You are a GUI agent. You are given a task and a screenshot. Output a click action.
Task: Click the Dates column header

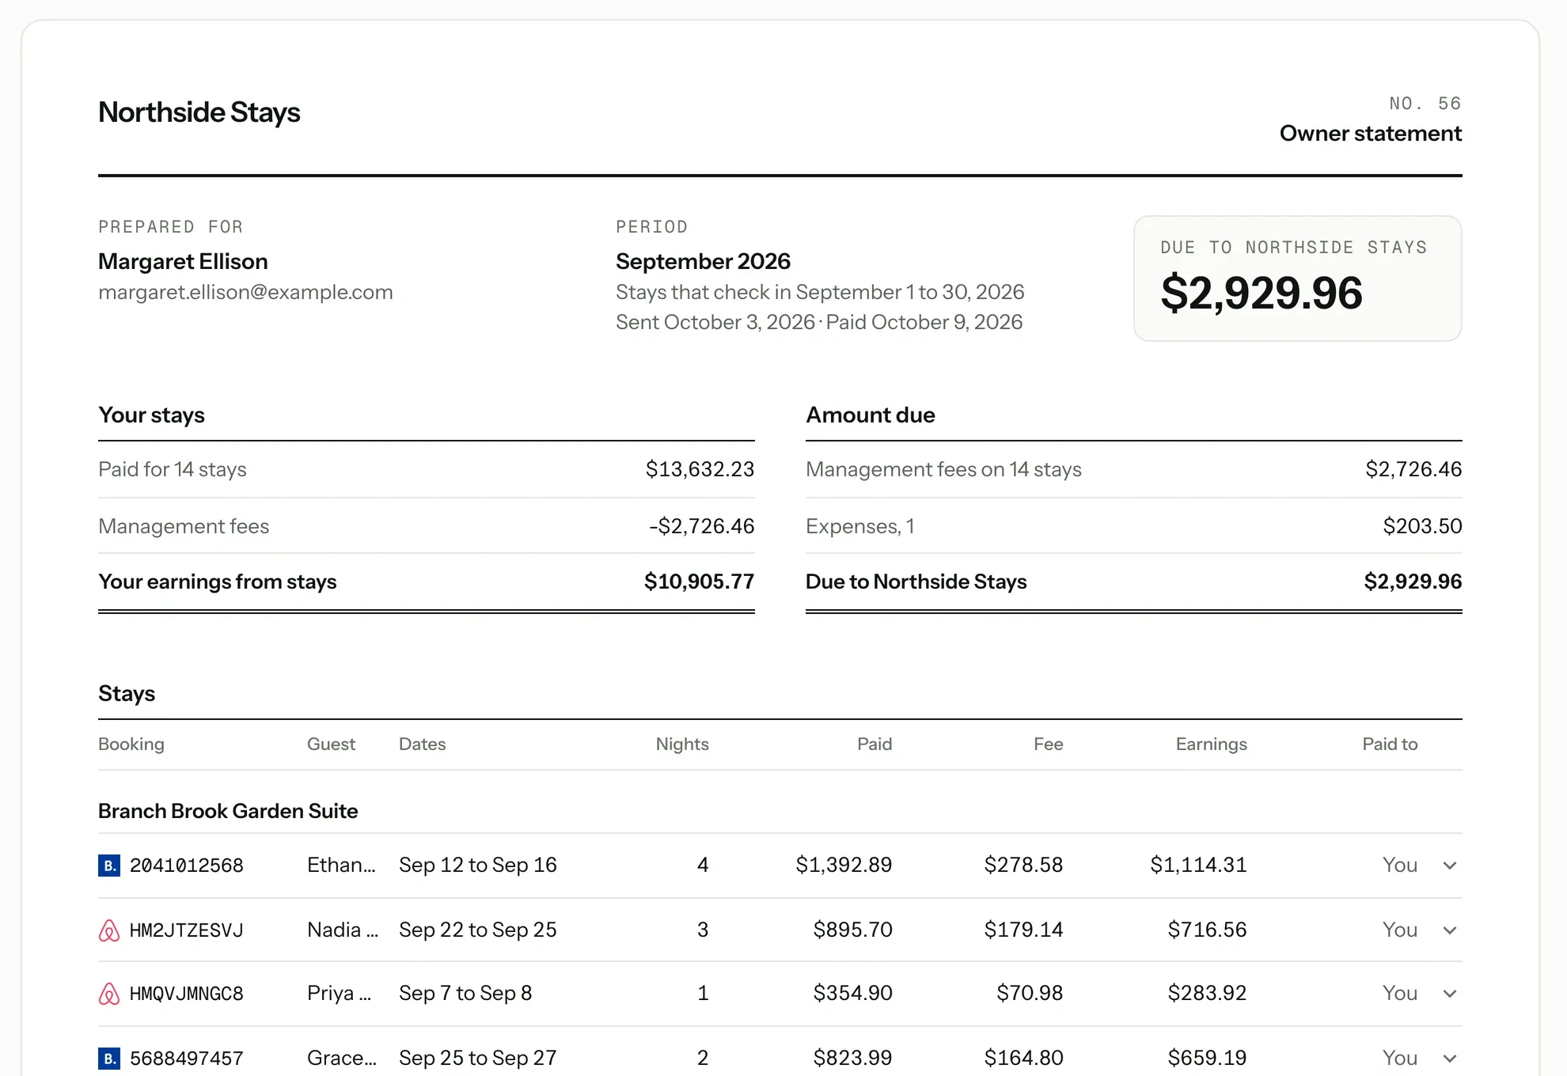(423, 744)
